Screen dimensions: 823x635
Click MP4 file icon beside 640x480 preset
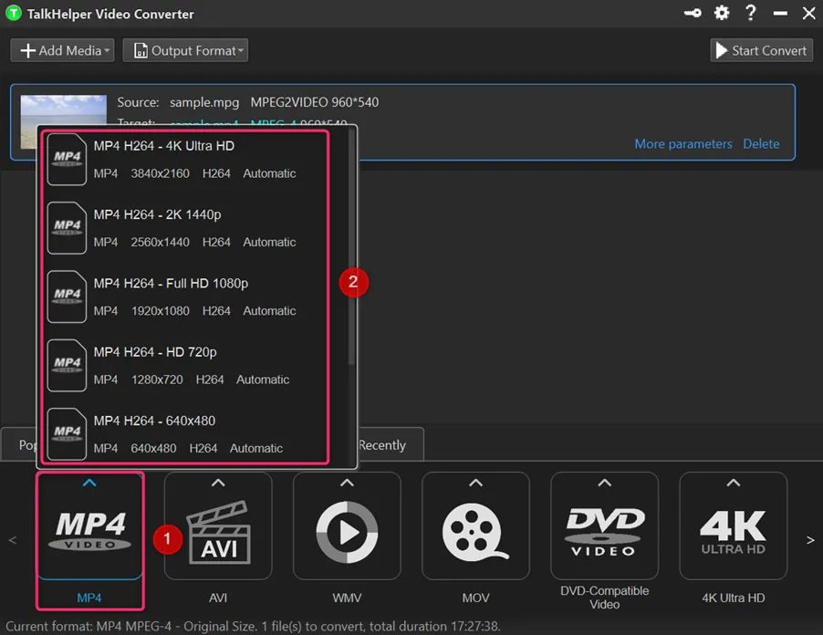(x=67, y=434)
